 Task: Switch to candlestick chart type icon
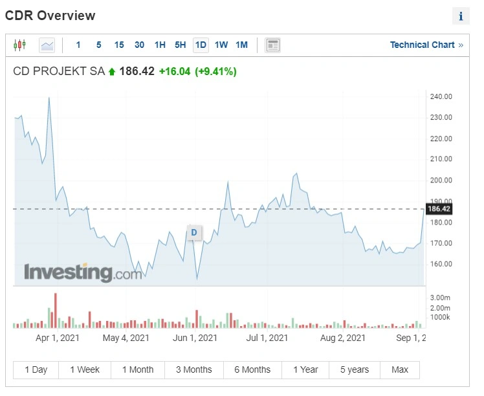click(19, 45)
